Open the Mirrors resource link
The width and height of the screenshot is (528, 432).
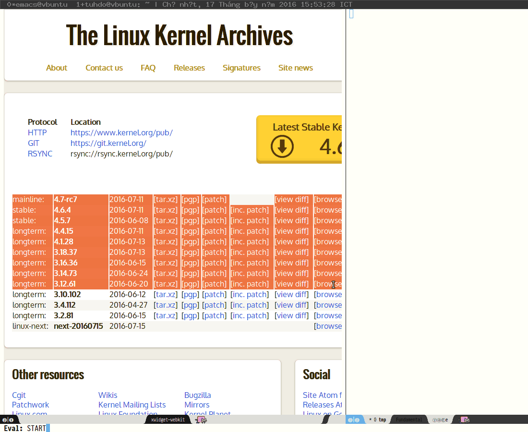tap(197, 405)
